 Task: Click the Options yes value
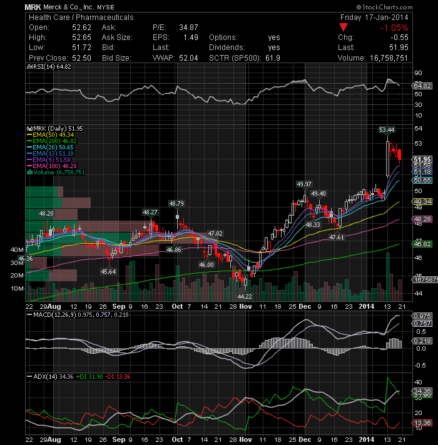click(x=274, y=37)
